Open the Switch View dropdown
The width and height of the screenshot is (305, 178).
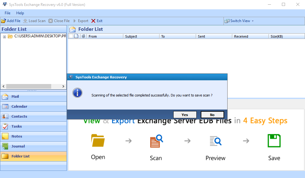point(239,21)
